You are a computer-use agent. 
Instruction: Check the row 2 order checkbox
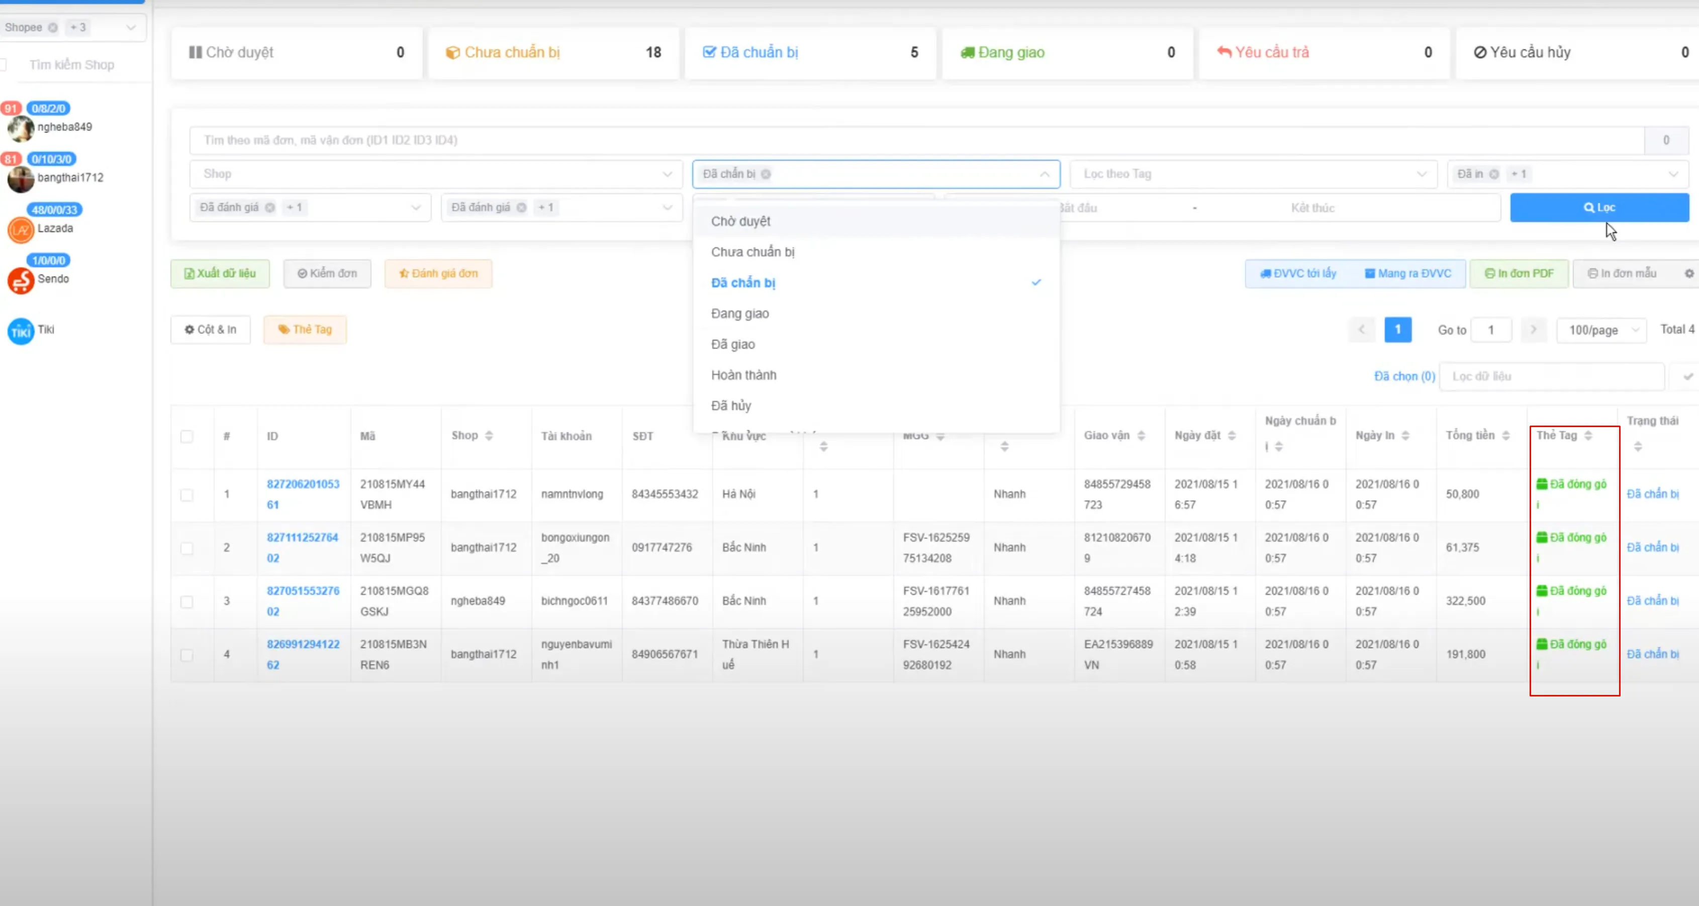186,549
